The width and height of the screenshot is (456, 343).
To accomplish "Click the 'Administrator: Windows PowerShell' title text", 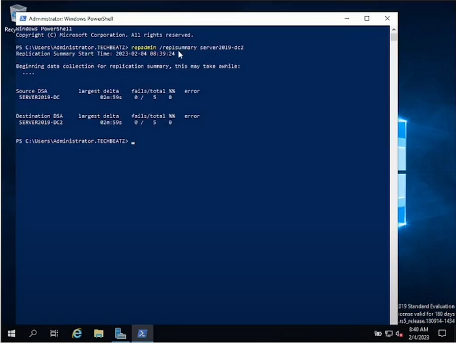I will point(71,19).
